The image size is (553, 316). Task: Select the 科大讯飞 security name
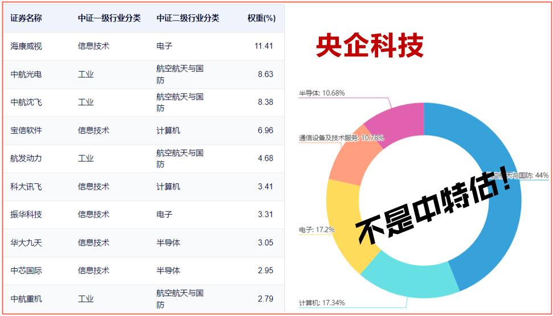26,186
